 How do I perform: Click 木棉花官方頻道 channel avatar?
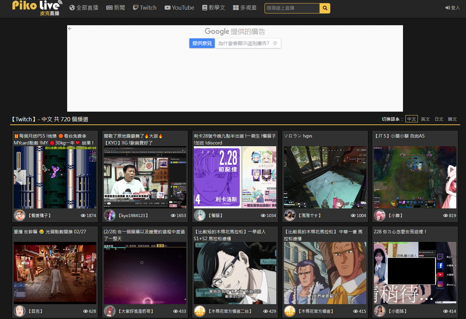tap(290, 311)
